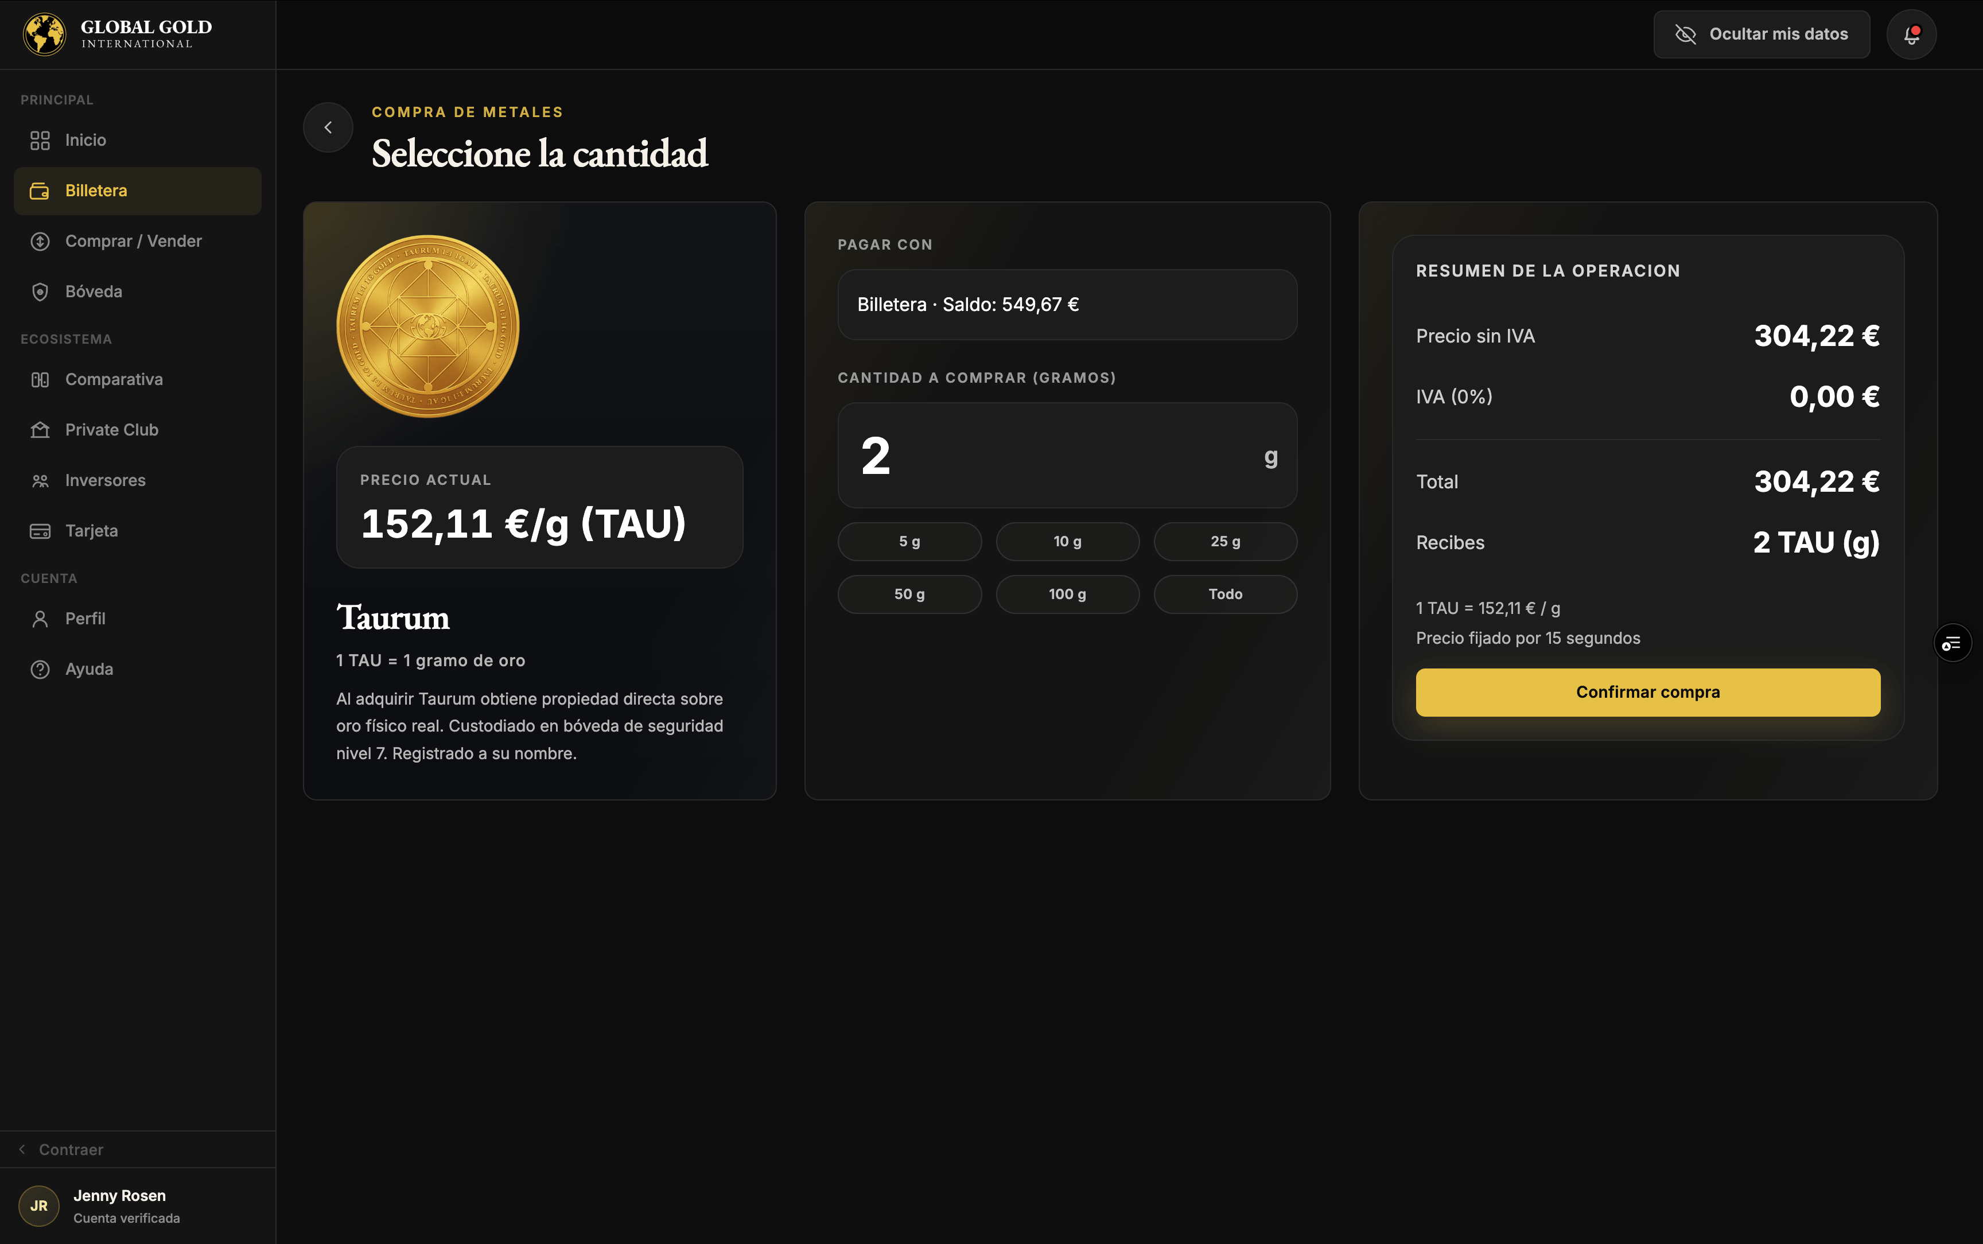This screenshot has width=1983, height=1244.
Task: Confirm the purchase with Confirmar compra
Action: 1647,692
